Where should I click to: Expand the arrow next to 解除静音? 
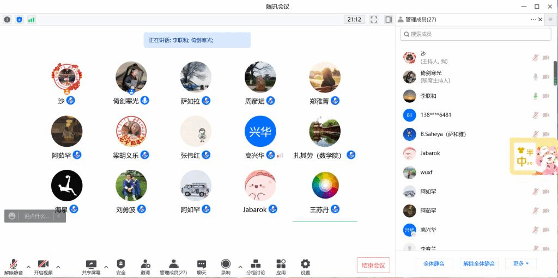click(28, 267)
